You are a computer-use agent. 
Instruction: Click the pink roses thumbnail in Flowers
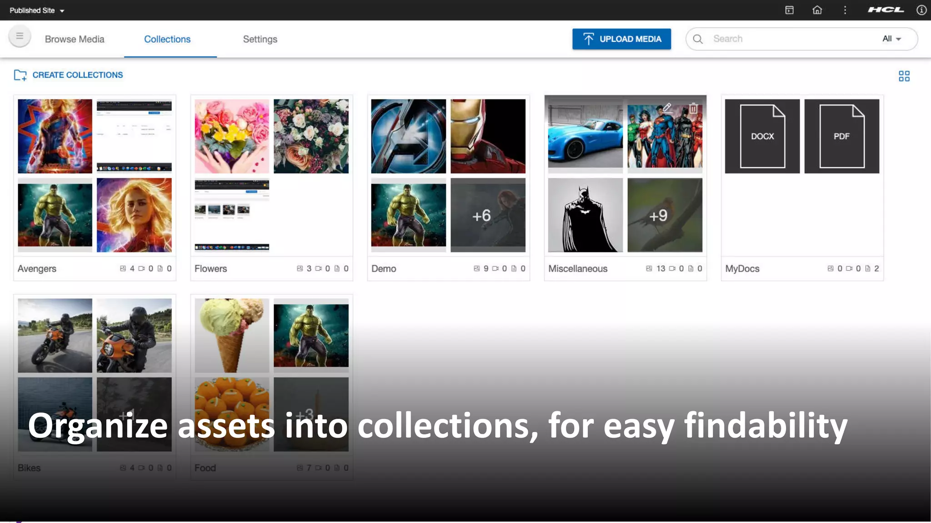[x=232, y=136]
